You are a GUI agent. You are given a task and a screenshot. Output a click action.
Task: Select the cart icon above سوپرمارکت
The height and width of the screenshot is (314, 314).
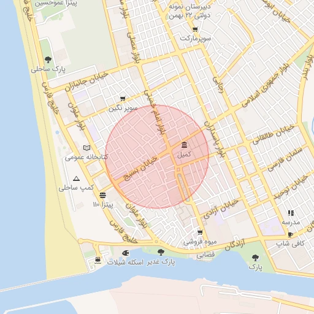[195, 29]
